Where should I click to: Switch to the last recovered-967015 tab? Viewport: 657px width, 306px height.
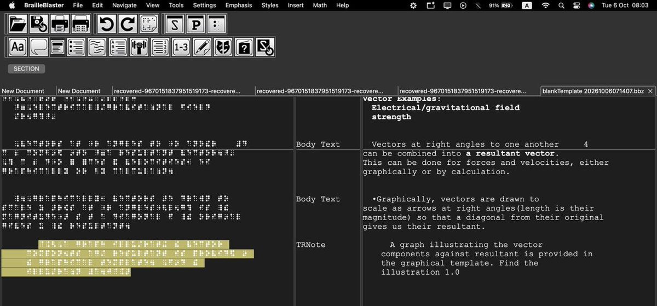coord(469,91)
